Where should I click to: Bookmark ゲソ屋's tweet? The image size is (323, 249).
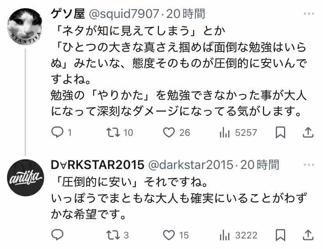pyautogui.click(x=280, y=133)
